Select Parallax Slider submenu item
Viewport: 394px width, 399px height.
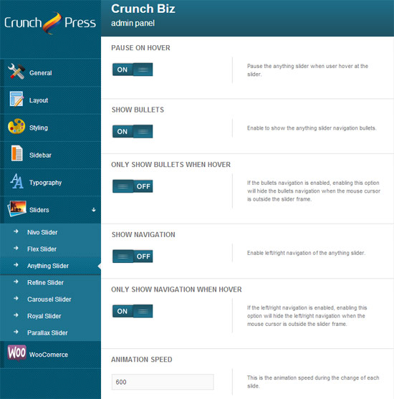(x=47, y=333)
